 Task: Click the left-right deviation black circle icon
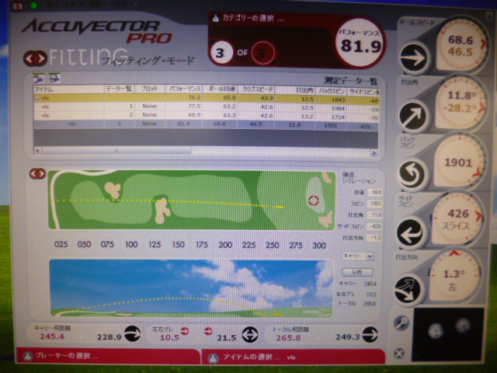tap(250, 335)
